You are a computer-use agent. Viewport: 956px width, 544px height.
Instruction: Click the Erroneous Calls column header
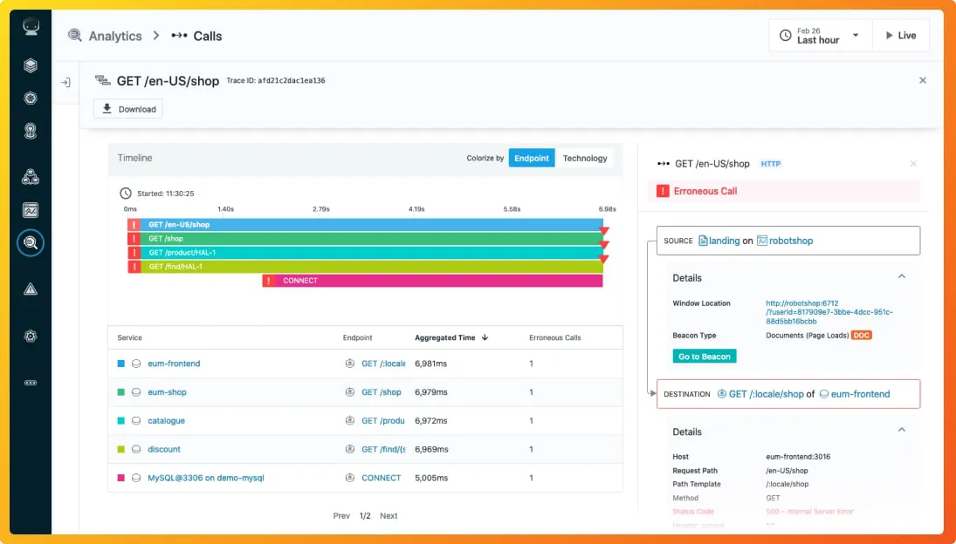point(554,337)
